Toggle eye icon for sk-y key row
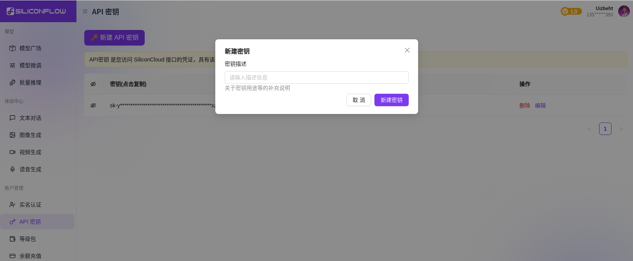The image size is (633, 261). tap(93, 105)
